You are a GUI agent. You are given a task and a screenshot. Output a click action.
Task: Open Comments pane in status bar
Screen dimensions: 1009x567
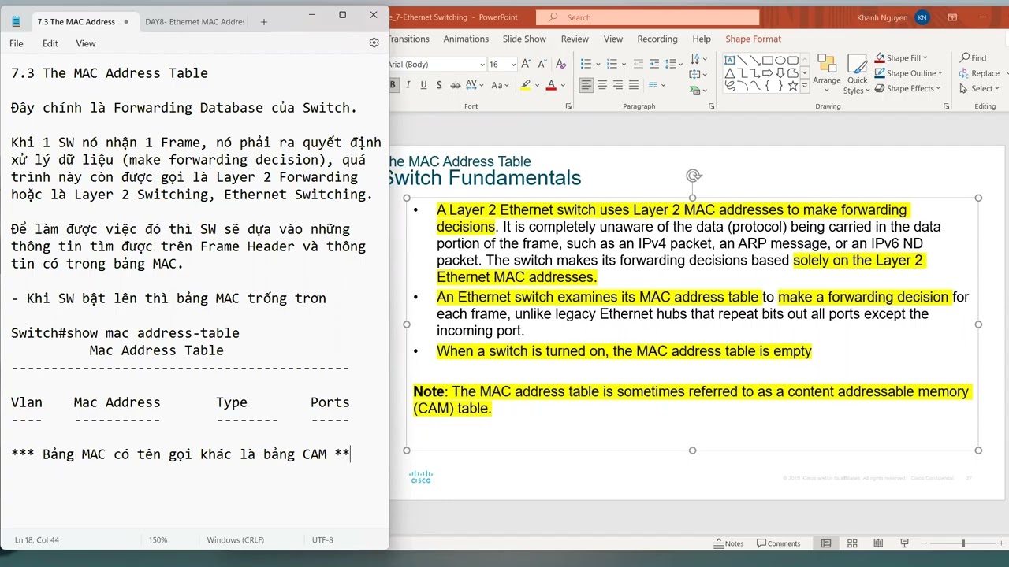click(778, 543)
